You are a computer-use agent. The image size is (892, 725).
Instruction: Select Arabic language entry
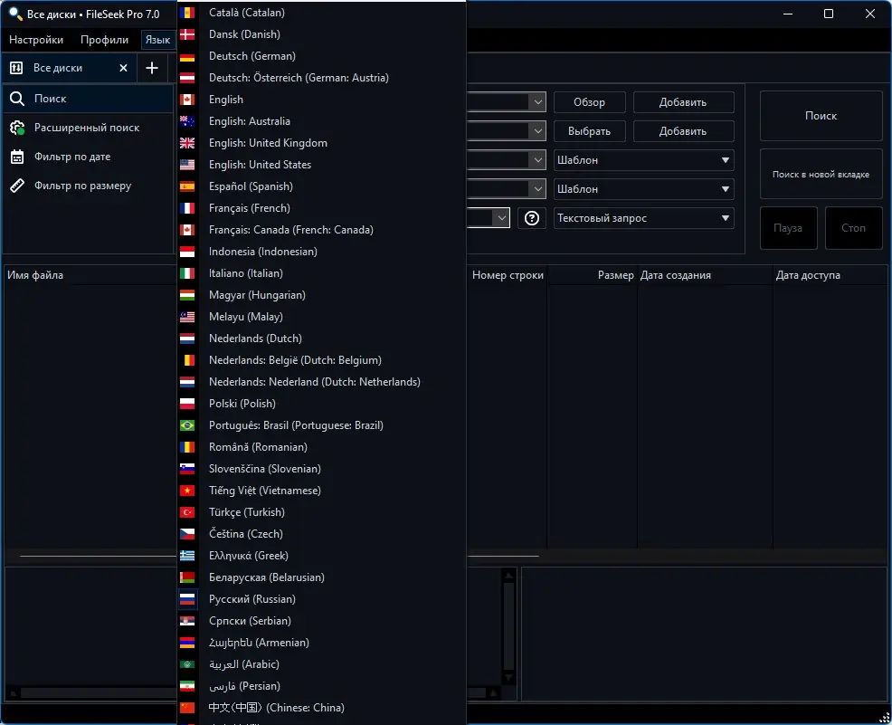click(322, 664)
